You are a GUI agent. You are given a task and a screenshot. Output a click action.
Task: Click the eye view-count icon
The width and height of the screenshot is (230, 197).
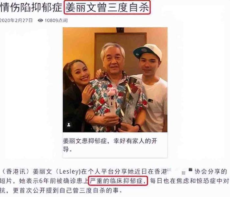(40, 20)
